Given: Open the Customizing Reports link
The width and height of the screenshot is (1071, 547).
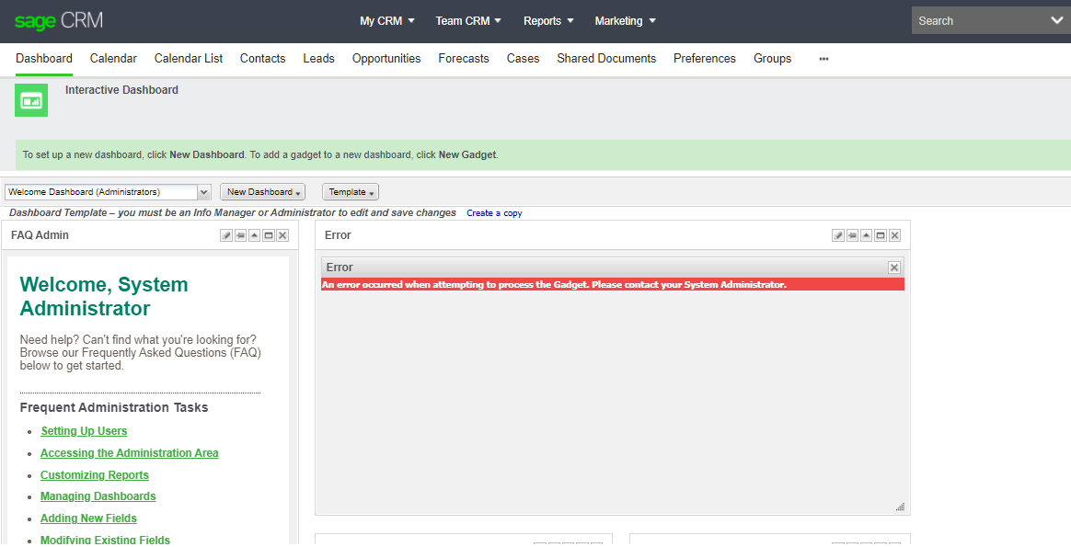Looking at the screenshot, I should [94, 475].
